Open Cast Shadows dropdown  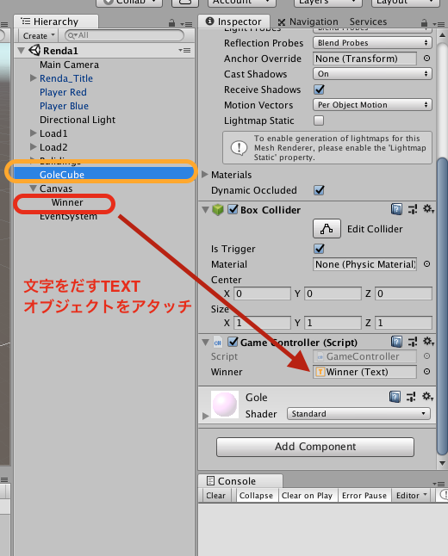pyautogui.click(x=372, y=74)
